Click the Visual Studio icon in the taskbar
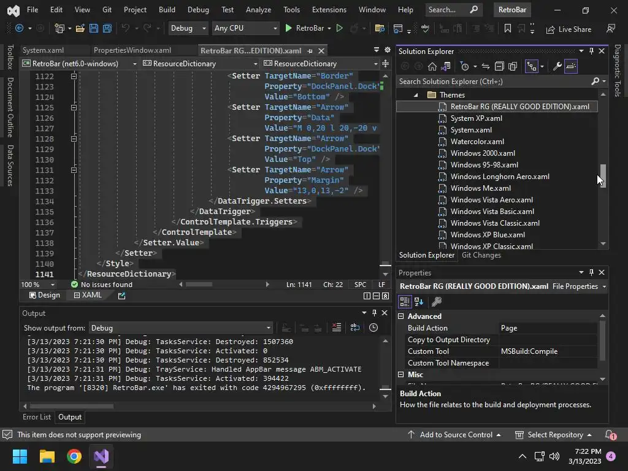The width and height of the screenshot is (628, 471). pyautogui.click(x=101, y=456)
